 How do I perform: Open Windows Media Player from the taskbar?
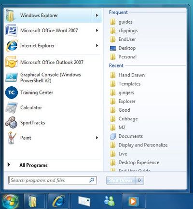pos(134,201)
